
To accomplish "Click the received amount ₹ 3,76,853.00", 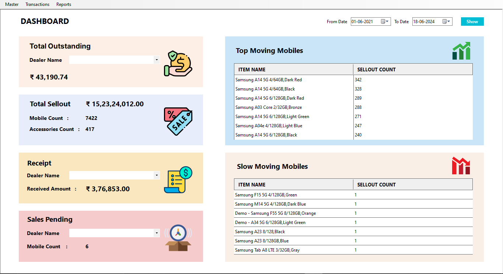I will (108, 189).
